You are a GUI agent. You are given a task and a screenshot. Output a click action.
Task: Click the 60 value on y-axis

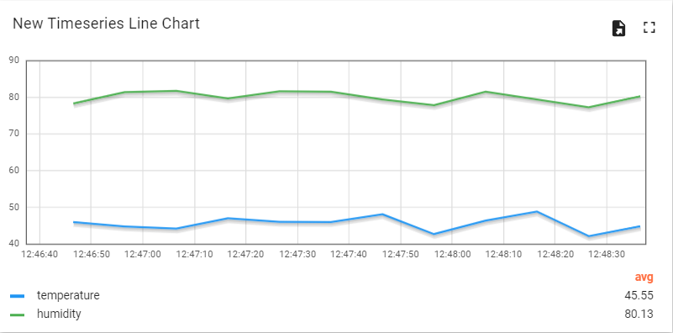pos(14,171)
